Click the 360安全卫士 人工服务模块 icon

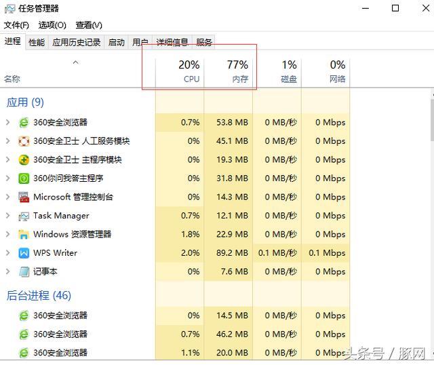coord(24,141)
